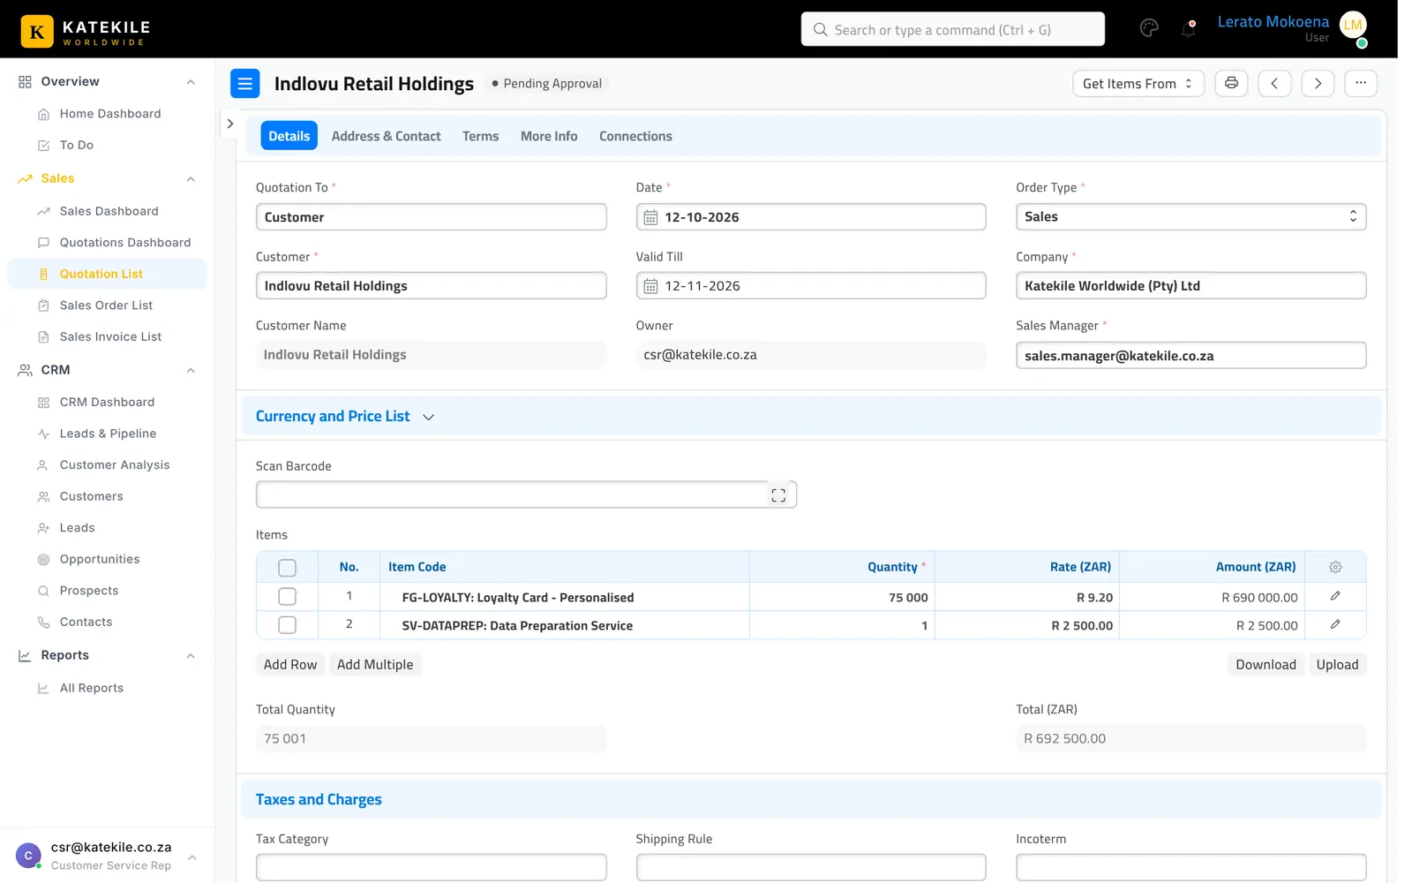Click the Sales Manager email field
The width and height of the screenshot is (1412, 883).
click(x=1190, y=356)
